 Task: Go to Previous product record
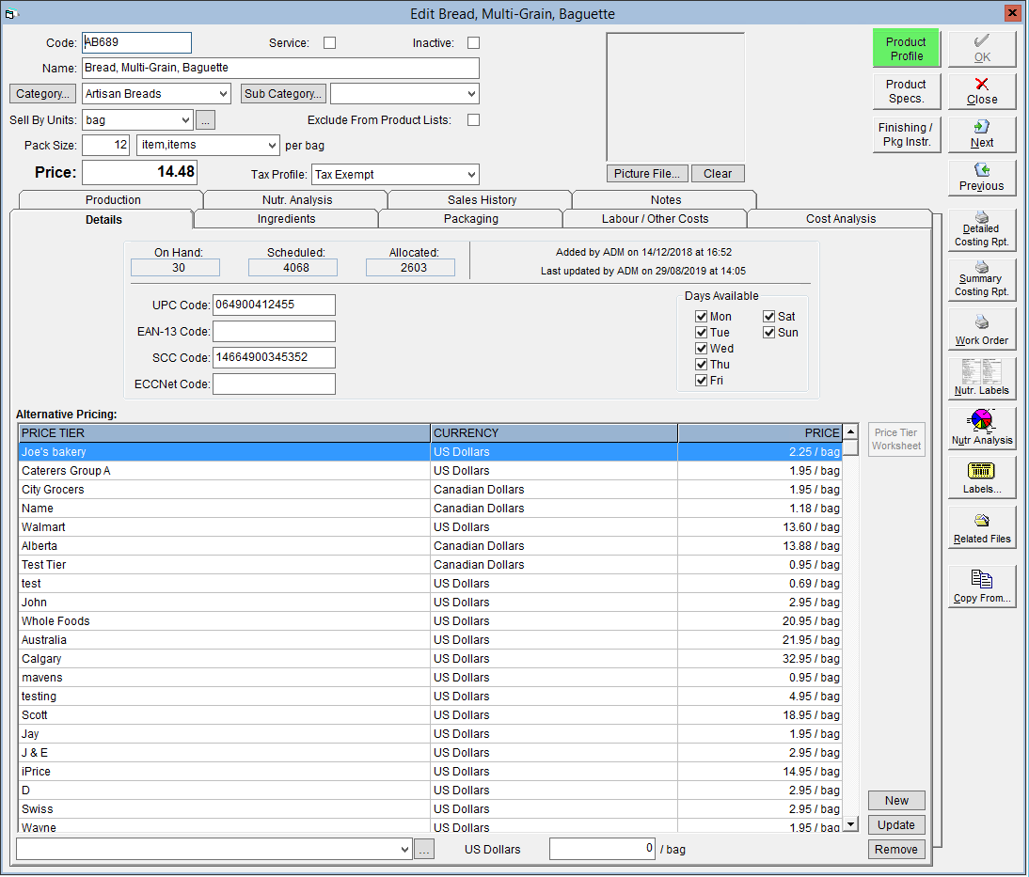click(x=982, y=177)
